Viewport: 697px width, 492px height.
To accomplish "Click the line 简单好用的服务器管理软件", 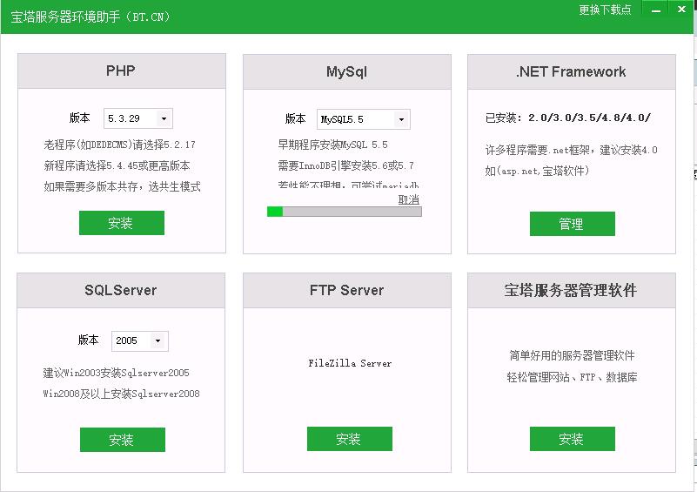I will [572, 355].
